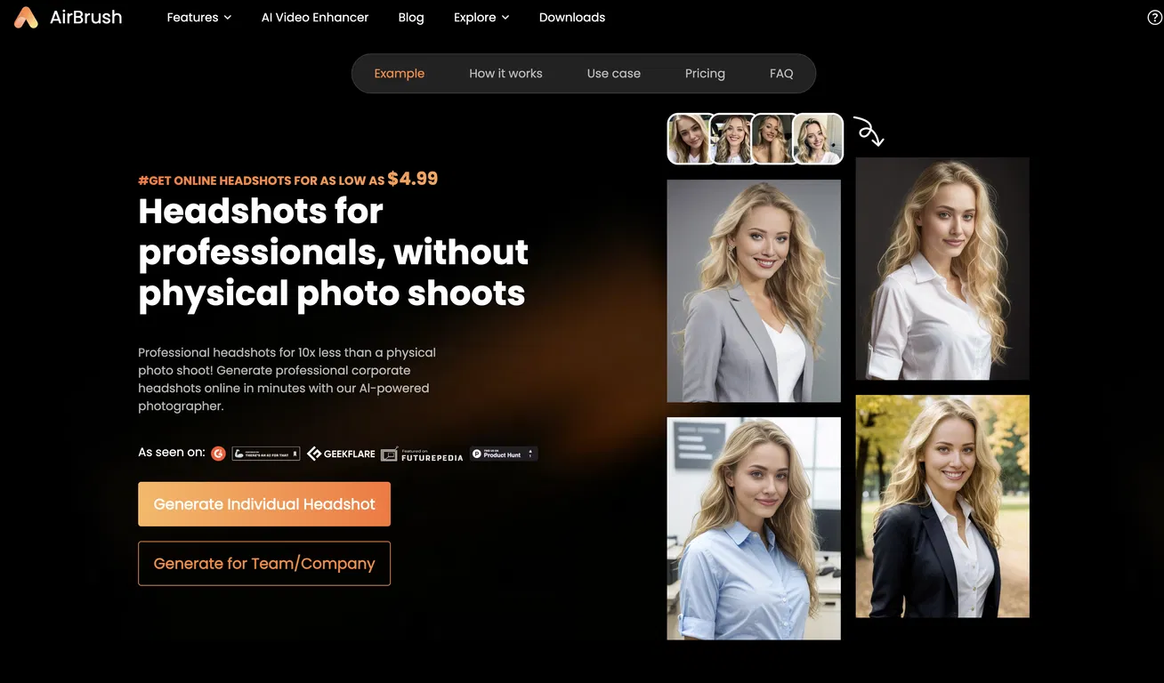The image size is (1164, 683).
Task: Click the 'Professional headshots for 10x less' paragraph
Action: click(x=287, y=379)
